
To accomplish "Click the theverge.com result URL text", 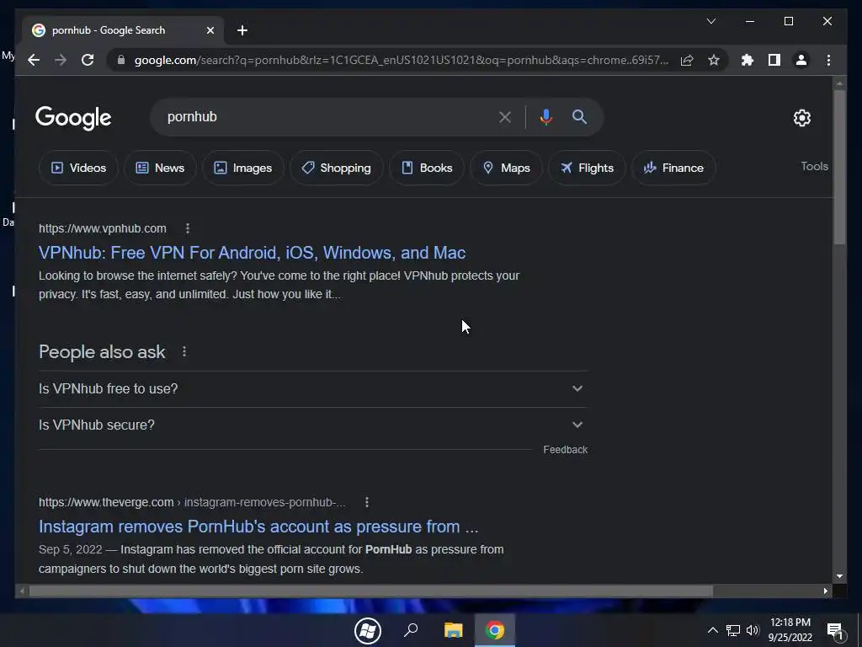I will point(192,502).
